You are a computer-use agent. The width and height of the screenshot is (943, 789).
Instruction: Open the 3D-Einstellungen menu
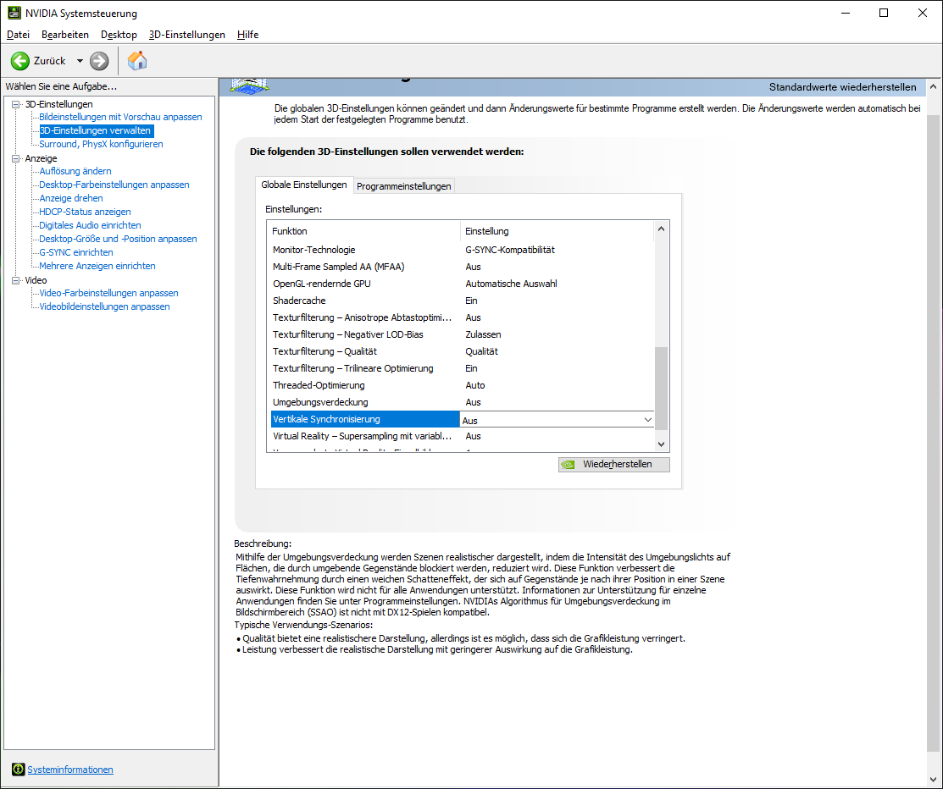(x=187, y=34)
